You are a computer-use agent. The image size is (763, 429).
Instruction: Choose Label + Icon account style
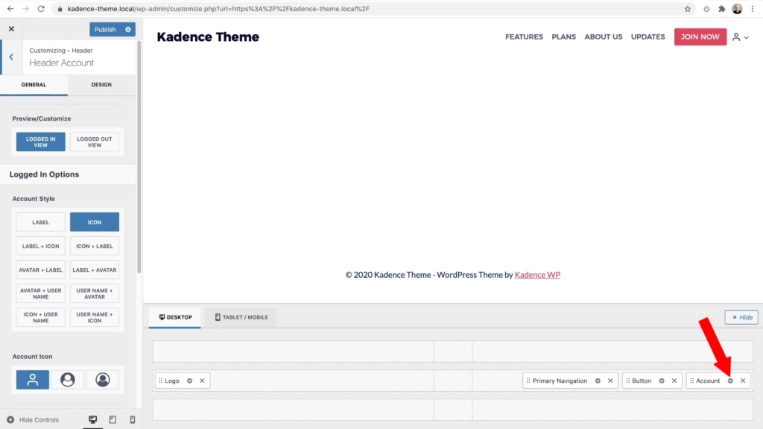[40, 246]
